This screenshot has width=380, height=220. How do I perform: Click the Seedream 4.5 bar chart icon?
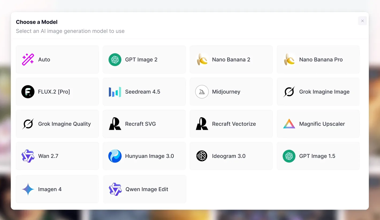click(x=115, y=92)
